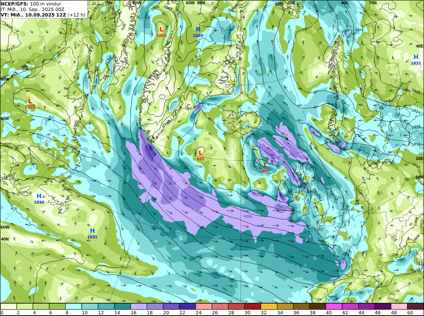The width and height of the screenshot is (424, 316).
Task: Pick the pale pink 48–60 legend swatch
Action: (399, 306)
